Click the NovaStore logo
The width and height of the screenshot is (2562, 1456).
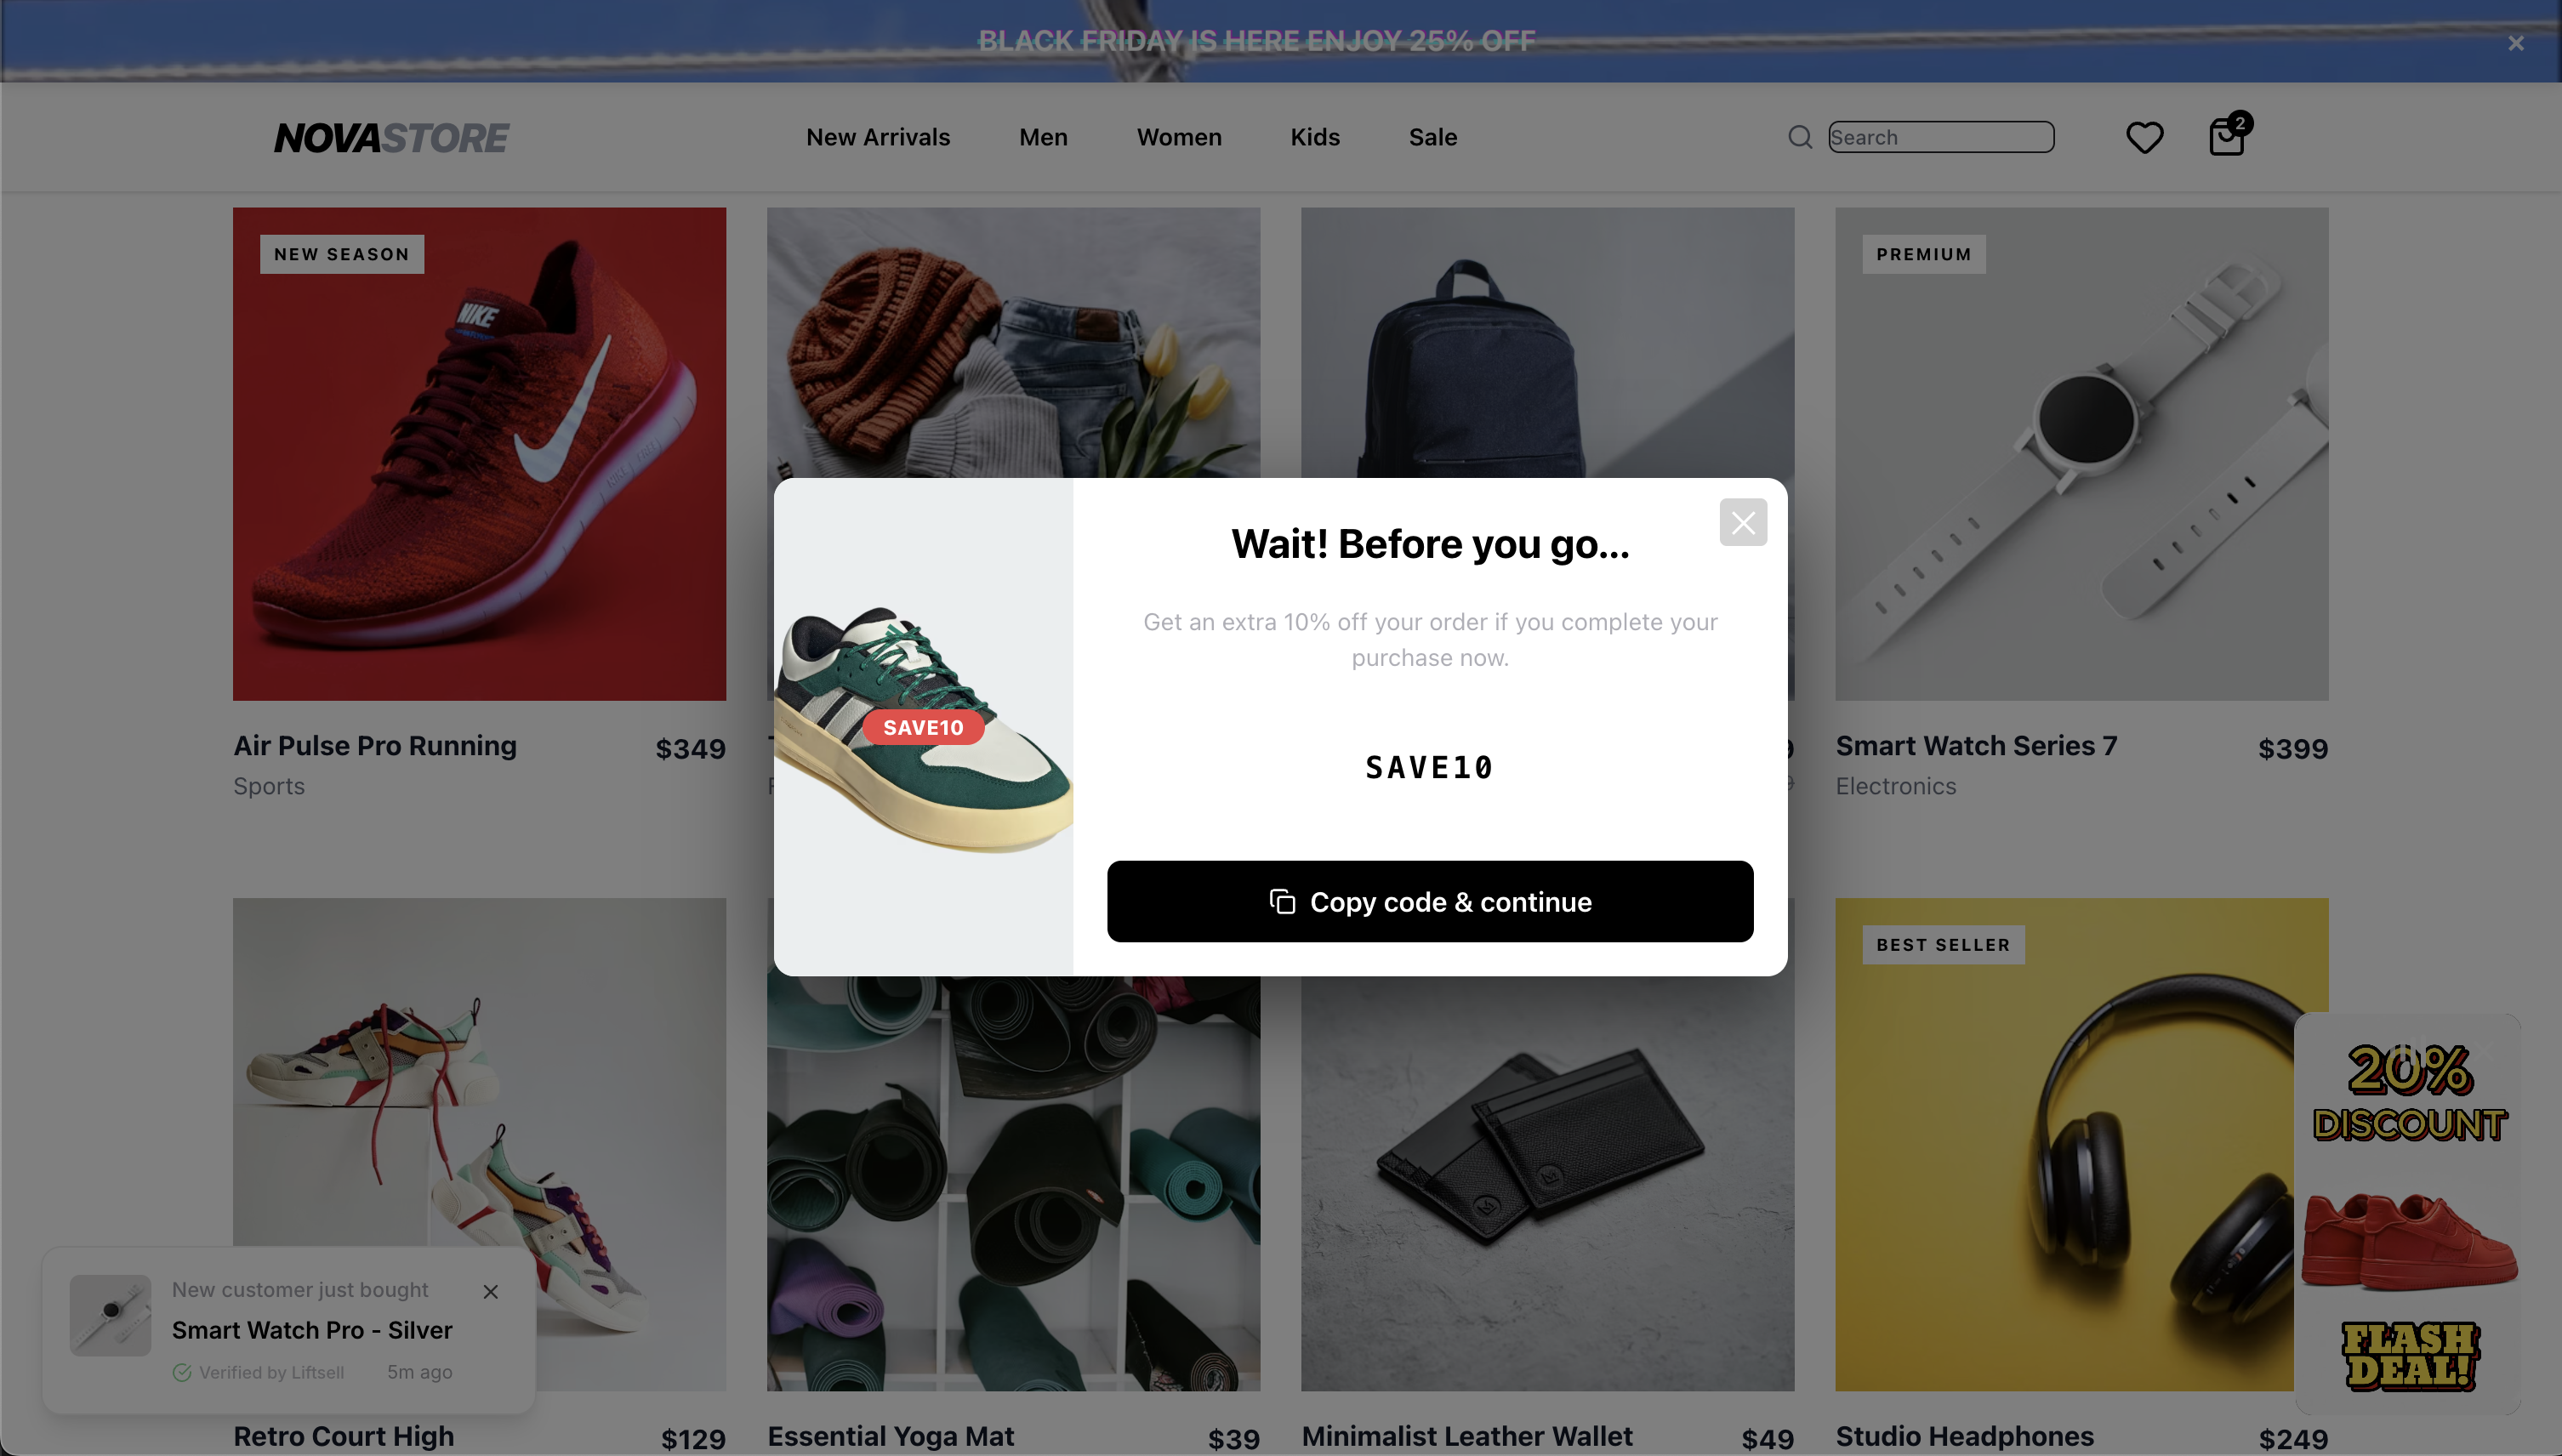pos(391,137)
